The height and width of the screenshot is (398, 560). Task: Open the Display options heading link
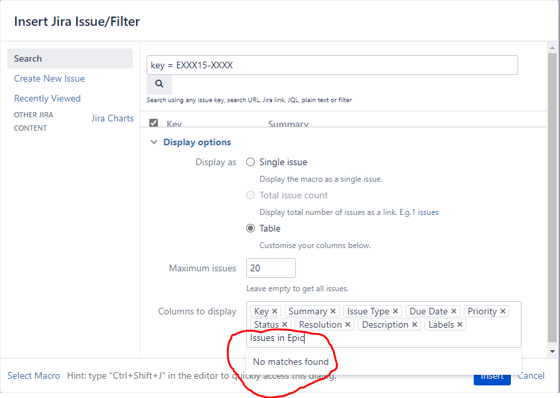coord(197,142)
